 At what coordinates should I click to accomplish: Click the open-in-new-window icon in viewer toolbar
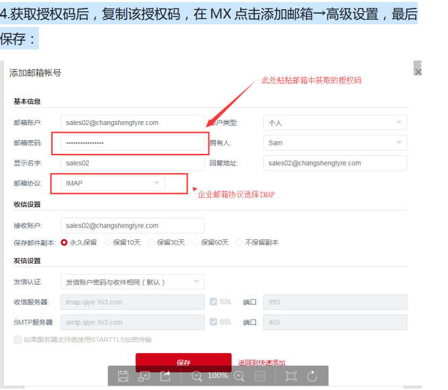click(144, 376)
